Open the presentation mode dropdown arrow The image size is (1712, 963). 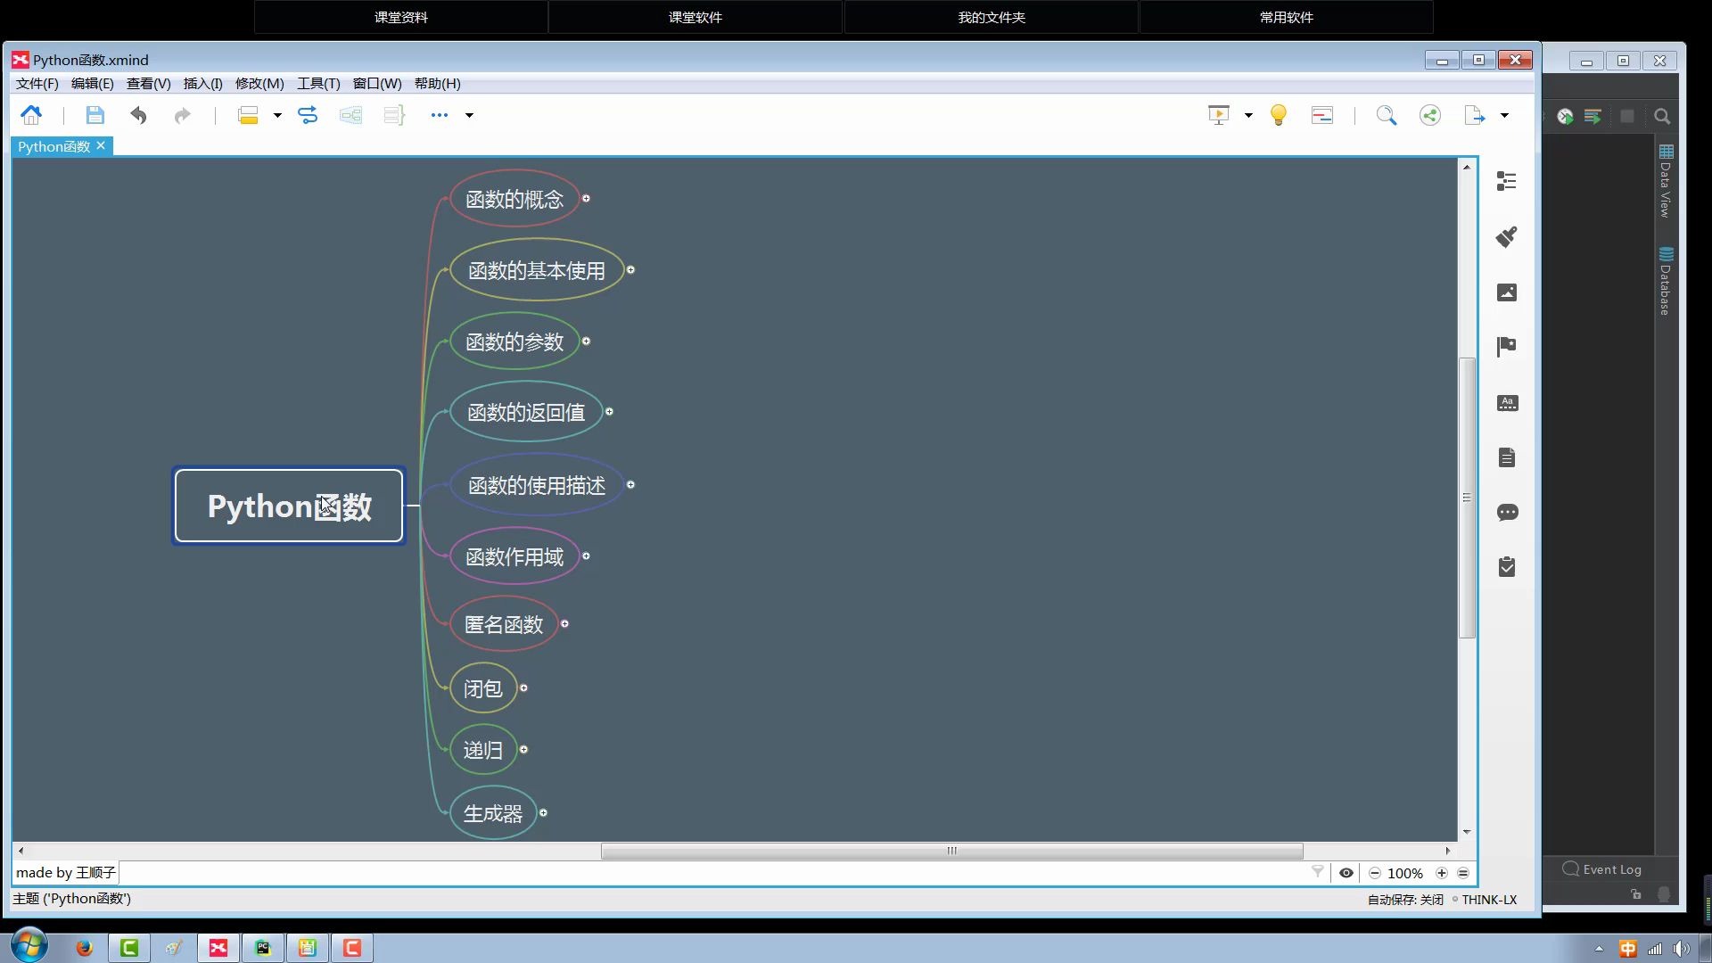(x=1248, y=115)
